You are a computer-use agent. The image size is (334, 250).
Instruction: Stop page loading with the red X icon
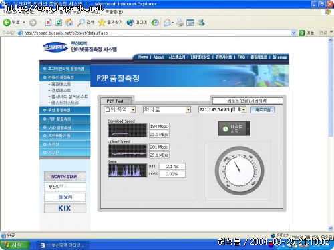(48, 22)
